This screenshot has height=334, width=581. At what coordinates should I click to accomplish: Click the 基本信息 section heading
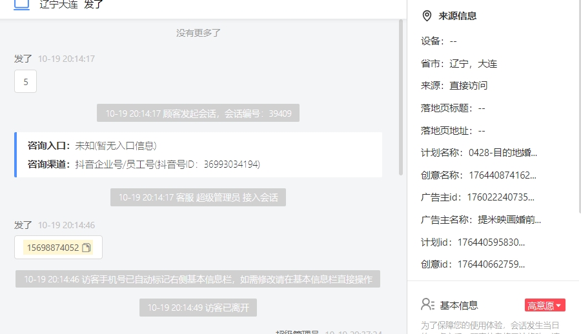click(459, 305)
